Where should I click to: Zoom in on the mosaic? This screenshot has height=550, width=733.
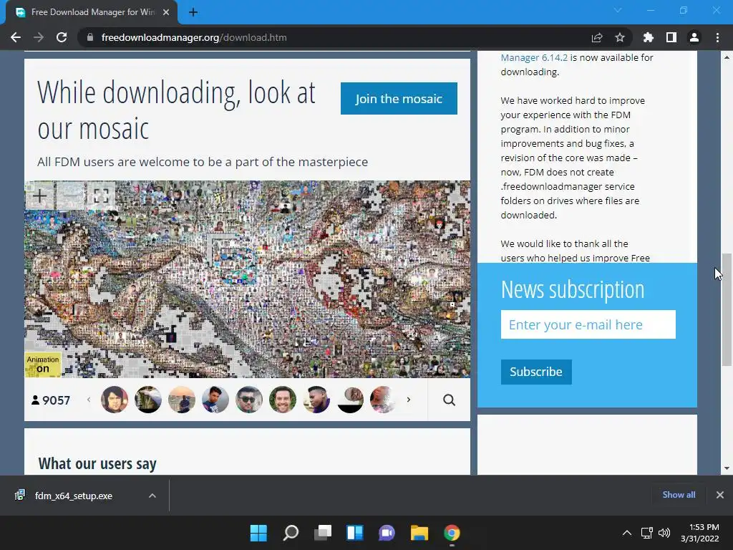pyautogui.click(x=40, y=196)
